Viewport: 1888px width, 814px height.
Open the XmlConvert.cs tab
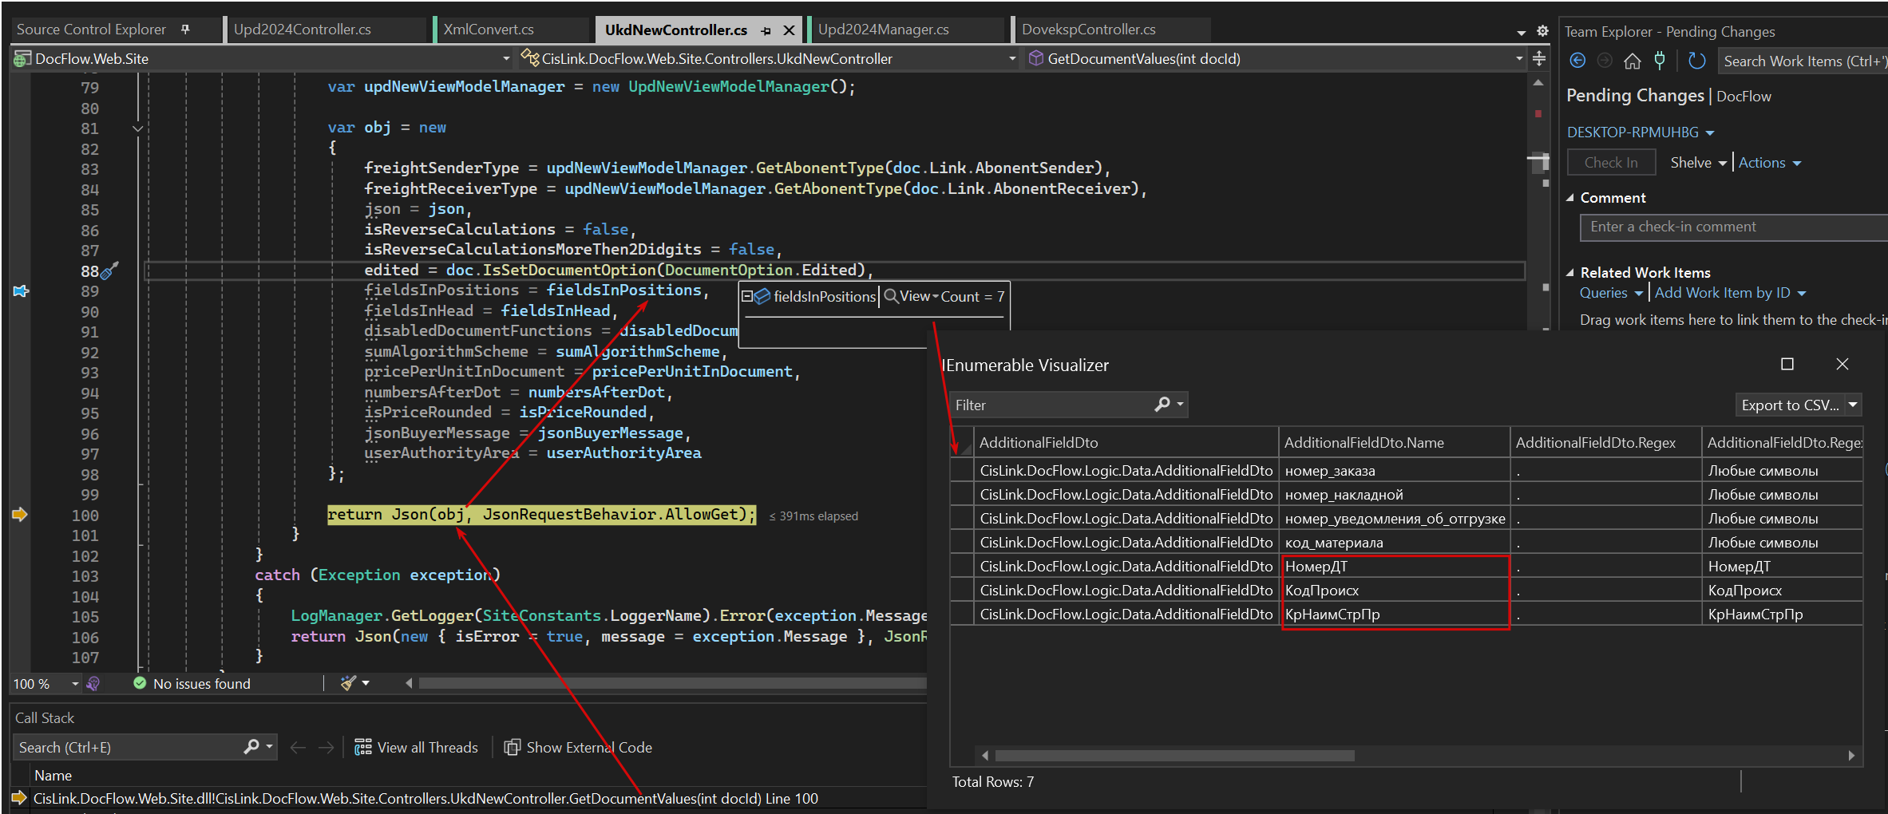point(489,30)
